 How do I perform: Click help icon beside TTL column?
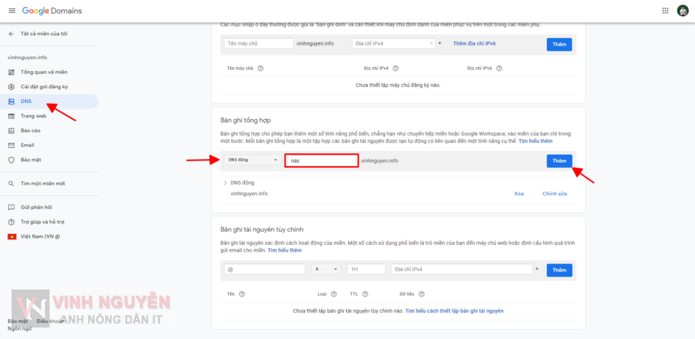[365, 294]
